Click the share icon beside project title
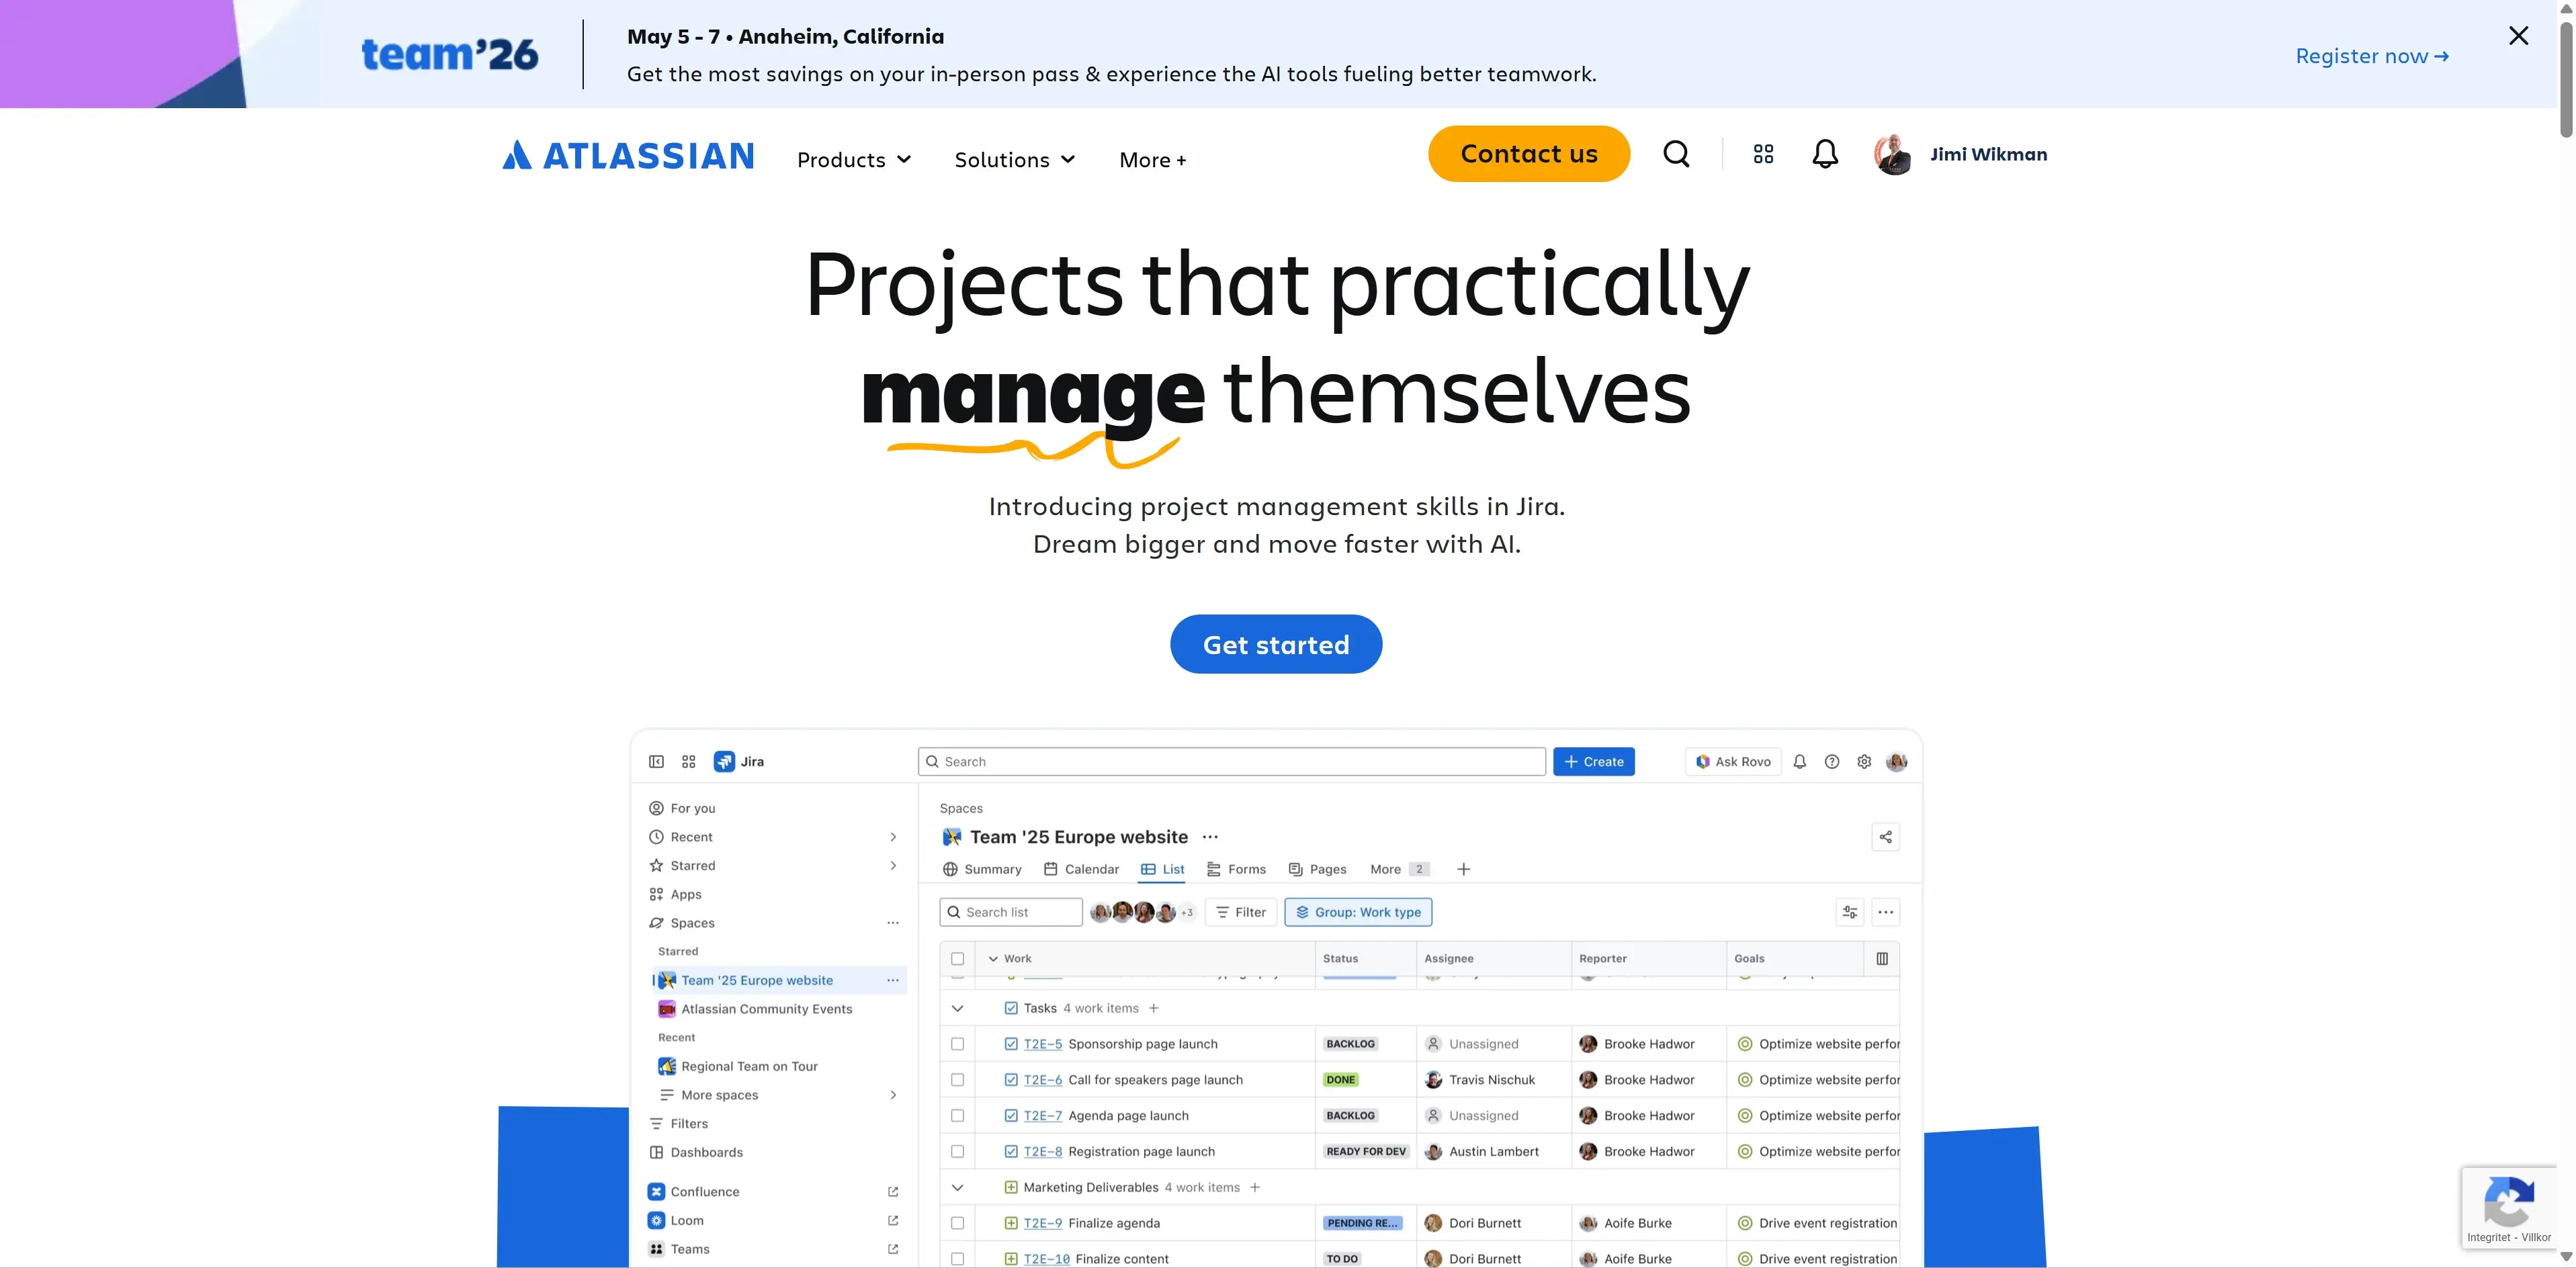This screenshot has width=2576, height=1268. tap(1885, 836)
